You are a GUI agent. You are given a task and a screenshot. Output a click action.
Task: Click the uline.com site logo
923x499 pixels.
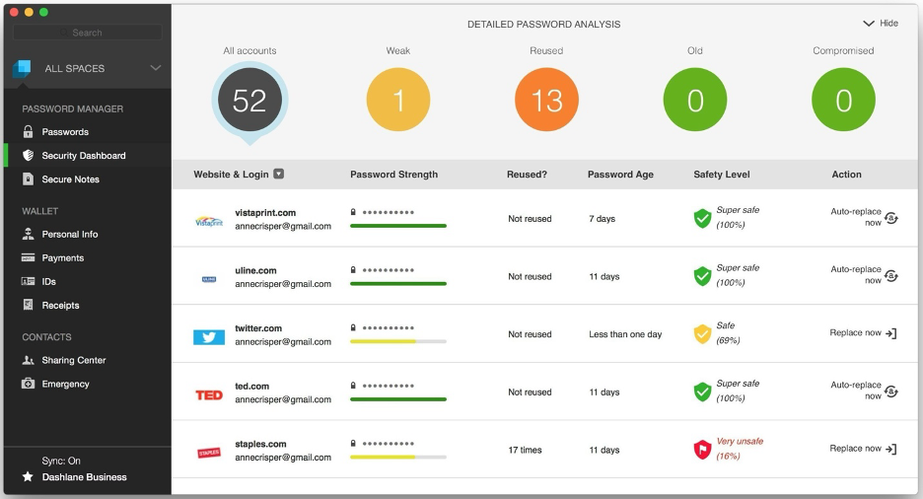click(x=209, y=279)
